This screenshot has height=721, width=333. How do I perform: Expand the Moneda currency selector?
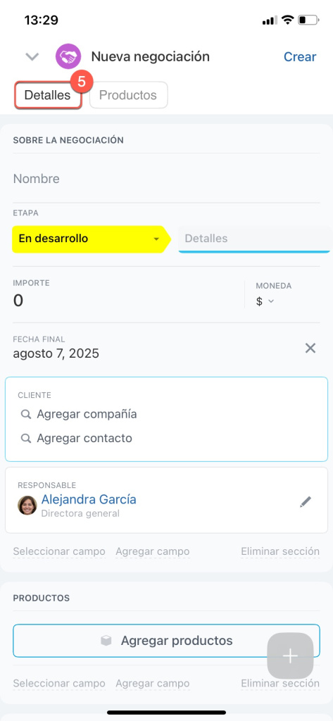pos(265,301)
